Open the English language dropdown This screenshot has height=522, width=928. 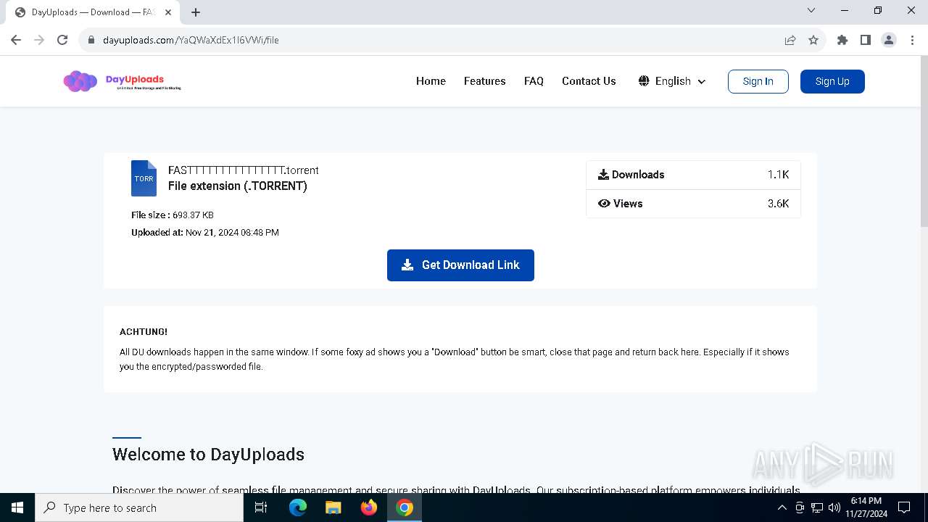click(672, 81)
